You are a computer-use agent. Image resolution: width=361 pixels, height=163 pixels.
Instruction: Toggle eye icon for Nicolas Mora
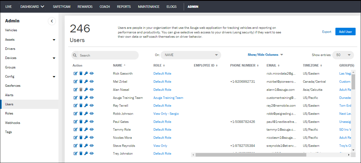pos(92,138)
